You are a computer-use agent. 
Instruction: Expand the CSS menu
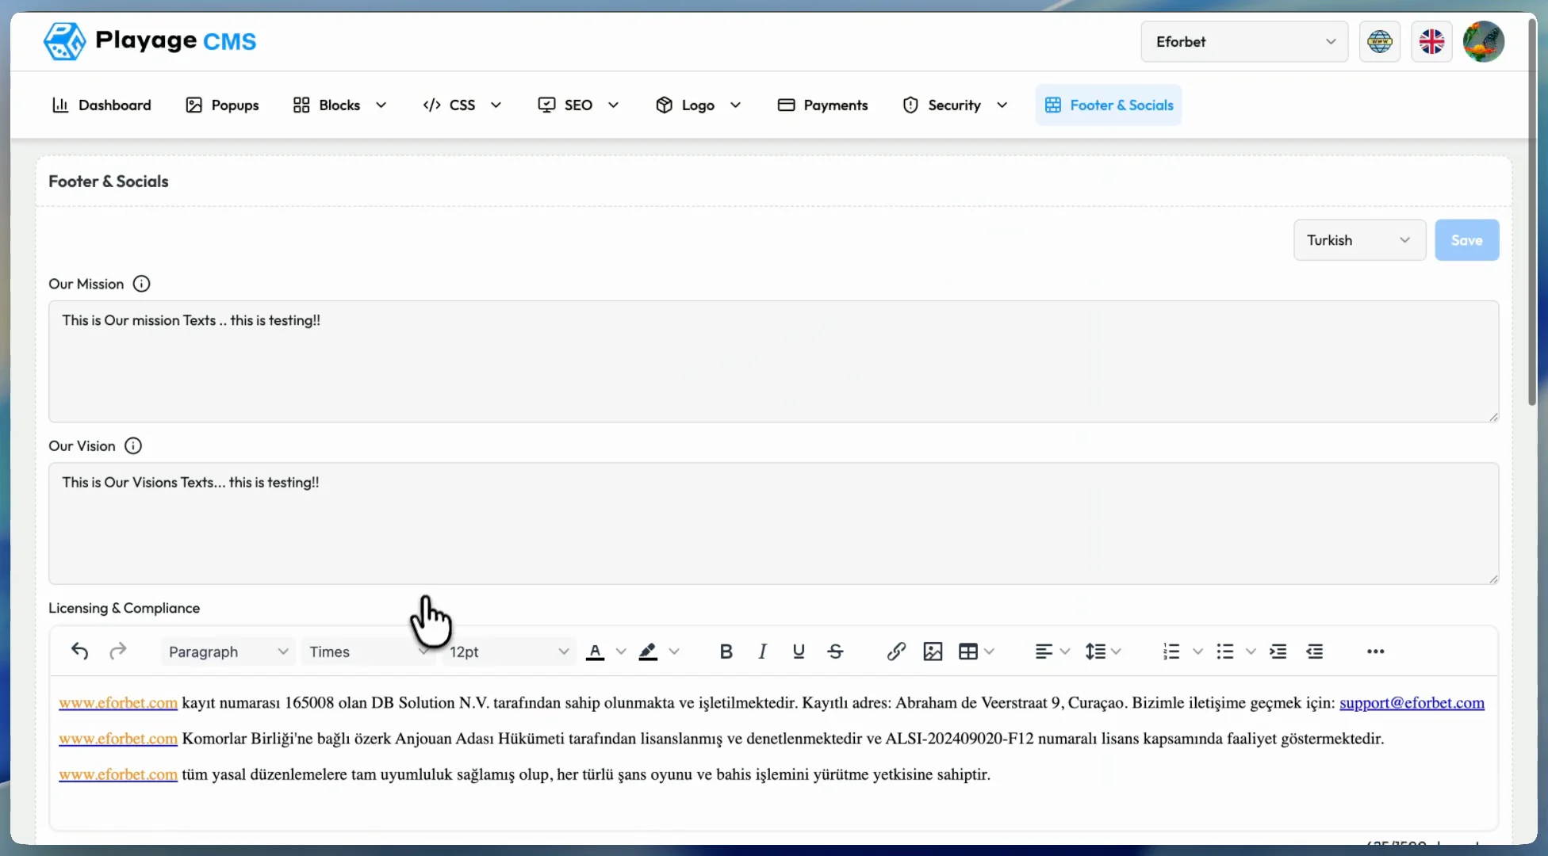coord(462,105)
